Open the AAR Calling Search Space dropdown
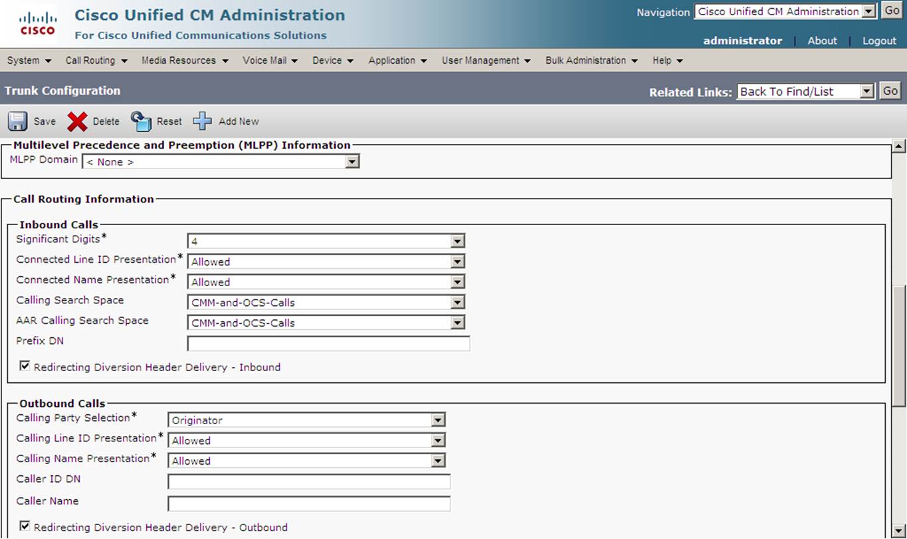The width and height of the screenshot is (907, 539). 326,323
